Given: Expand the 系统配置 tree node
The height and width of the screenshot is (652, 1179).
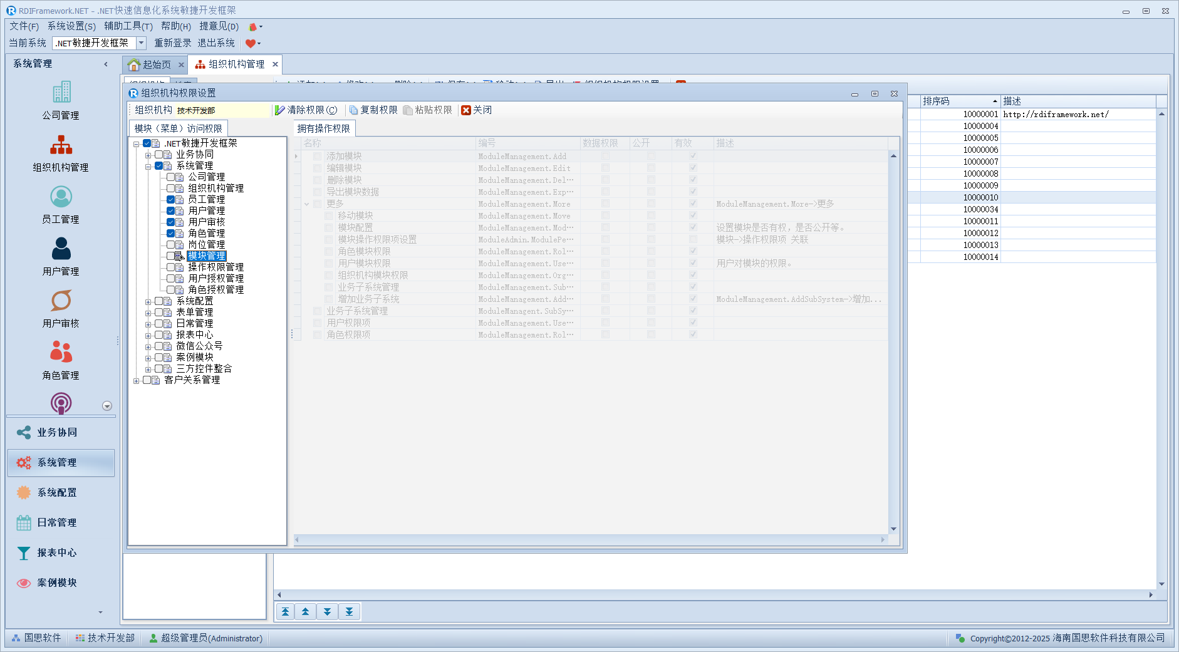Looking at the screenshot, I should [148, 302].
